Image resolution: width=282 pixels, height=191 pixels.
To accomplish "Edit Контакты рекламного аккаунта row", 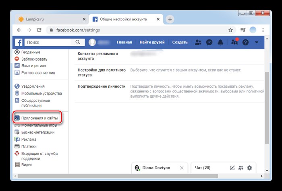I will tap(170, 56).
